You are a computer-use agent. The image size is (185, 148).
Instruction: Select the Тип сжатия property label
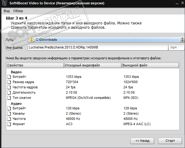22,98
